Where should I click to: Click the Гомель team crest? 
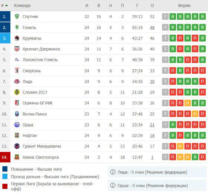[x=17, y=28]
